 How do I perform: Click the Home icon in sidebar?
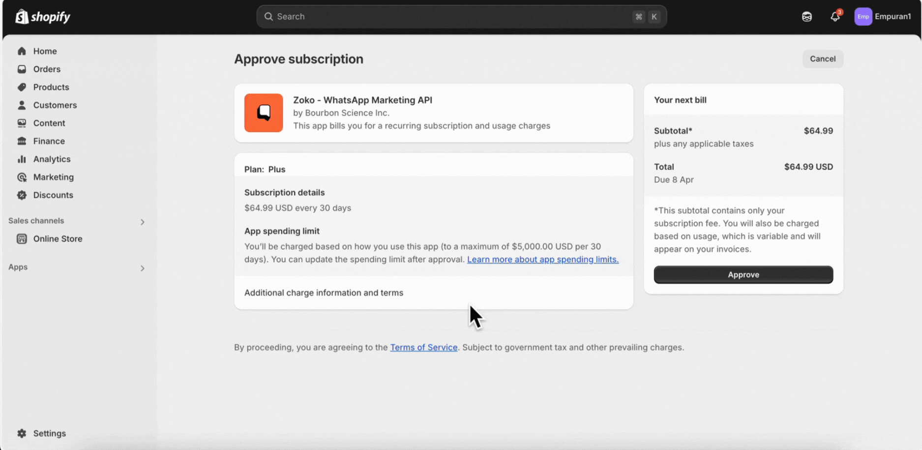tap(22, 51)
